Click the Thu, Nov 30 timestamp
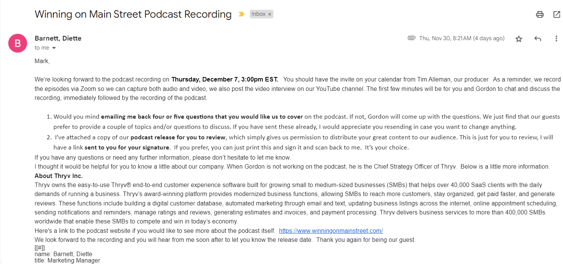Image resolution: width=563 pixels, height=264 pixels. click(461, 38)
